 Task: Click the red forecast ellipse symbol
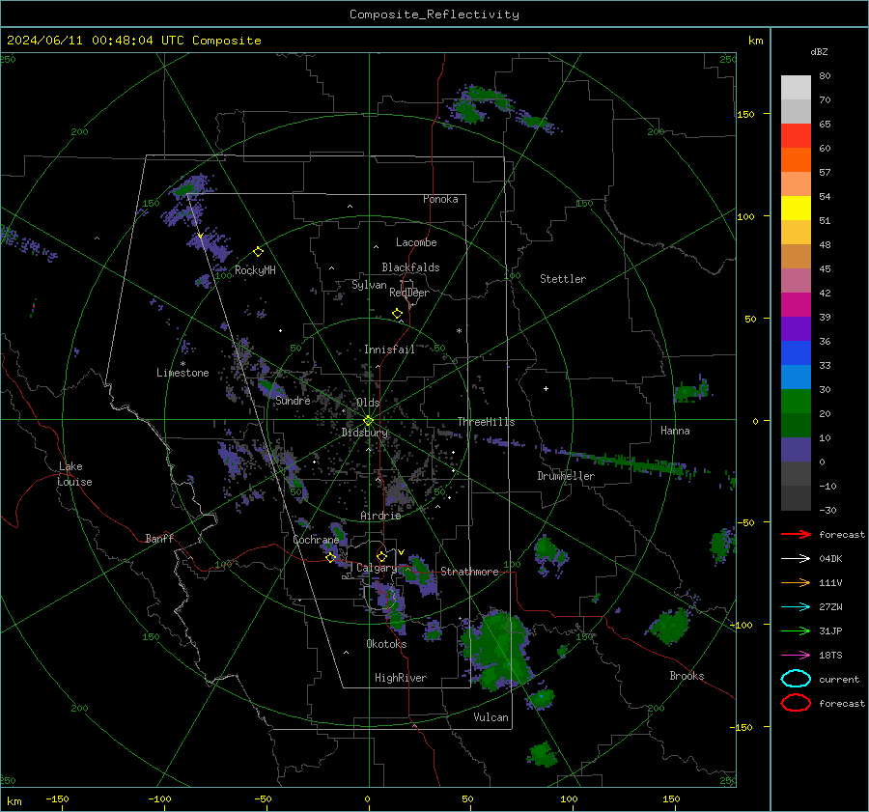coord(796,703)
